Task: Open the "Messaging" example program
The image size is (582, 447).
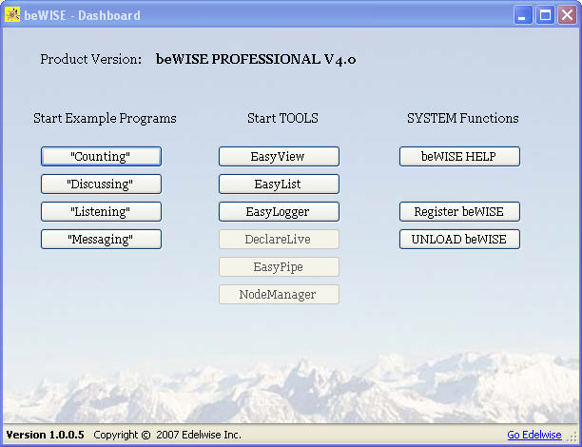Action: click(101, 239)
